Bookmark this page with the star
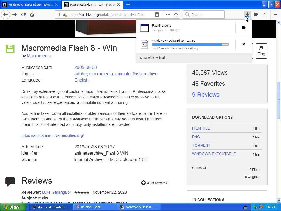This screenshot has height=211, width=281. pos(176,15)
